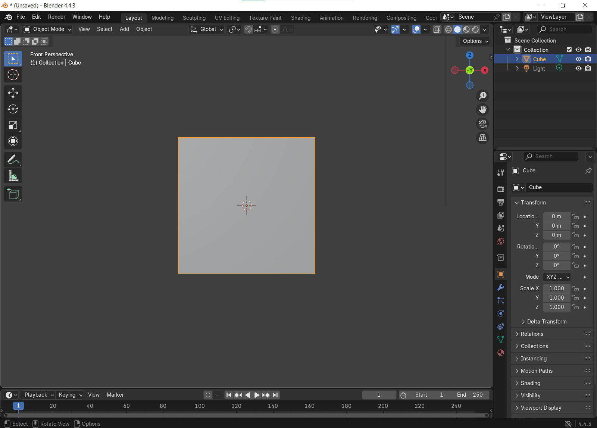Jump to the timeline end frame
Image resolution: width=597 pixels, height=428 pixels.
pos(275,395)
